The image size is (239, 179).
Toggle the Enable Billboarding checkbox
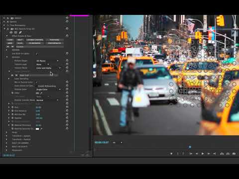tap(37, 86)
